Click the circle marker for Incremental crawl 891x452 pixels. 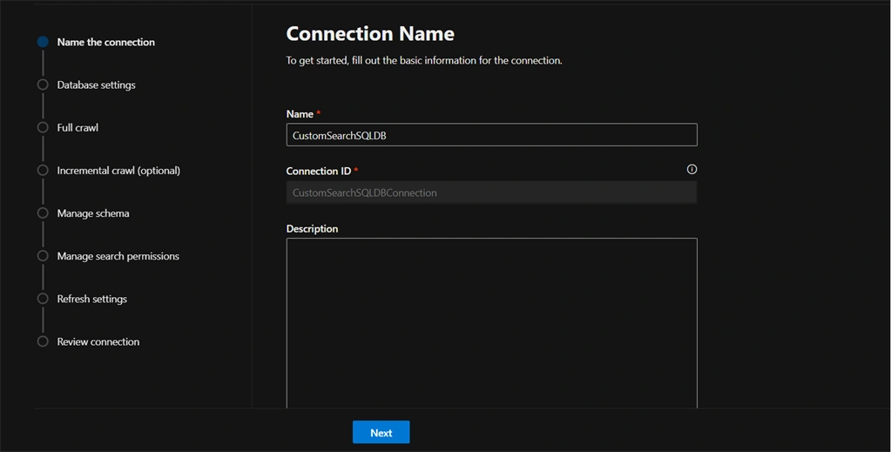[43, 170]
